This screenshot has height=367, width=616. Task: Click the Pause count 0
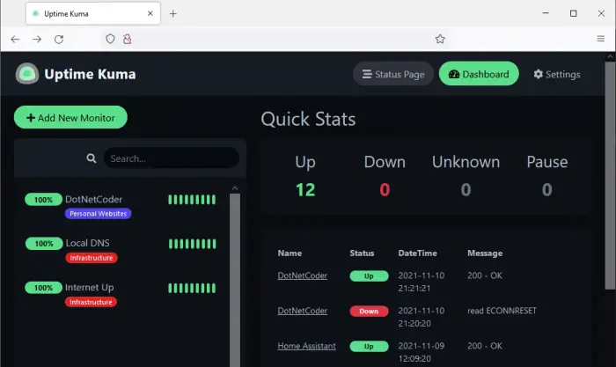[546, 190]
